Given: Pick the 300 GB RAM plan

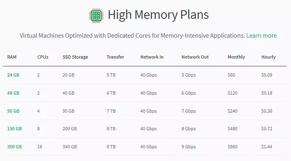Looking at the screenshot, I should click(x=14, y=147).
